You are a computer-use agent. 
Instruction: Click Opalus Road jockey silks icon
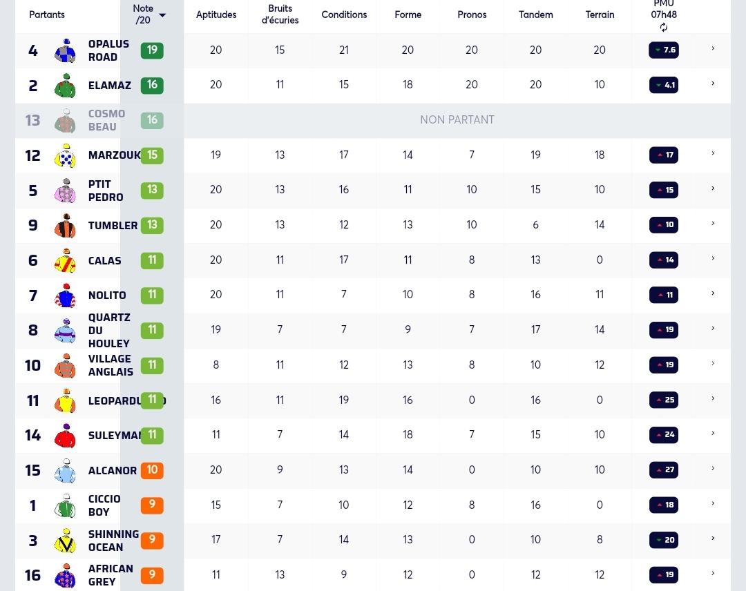(x=65, y=50)
